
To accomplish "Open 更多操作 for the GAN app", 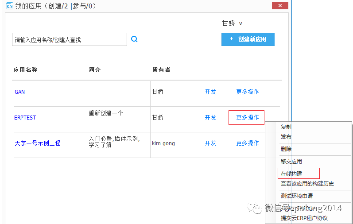I will coord(247,92).
